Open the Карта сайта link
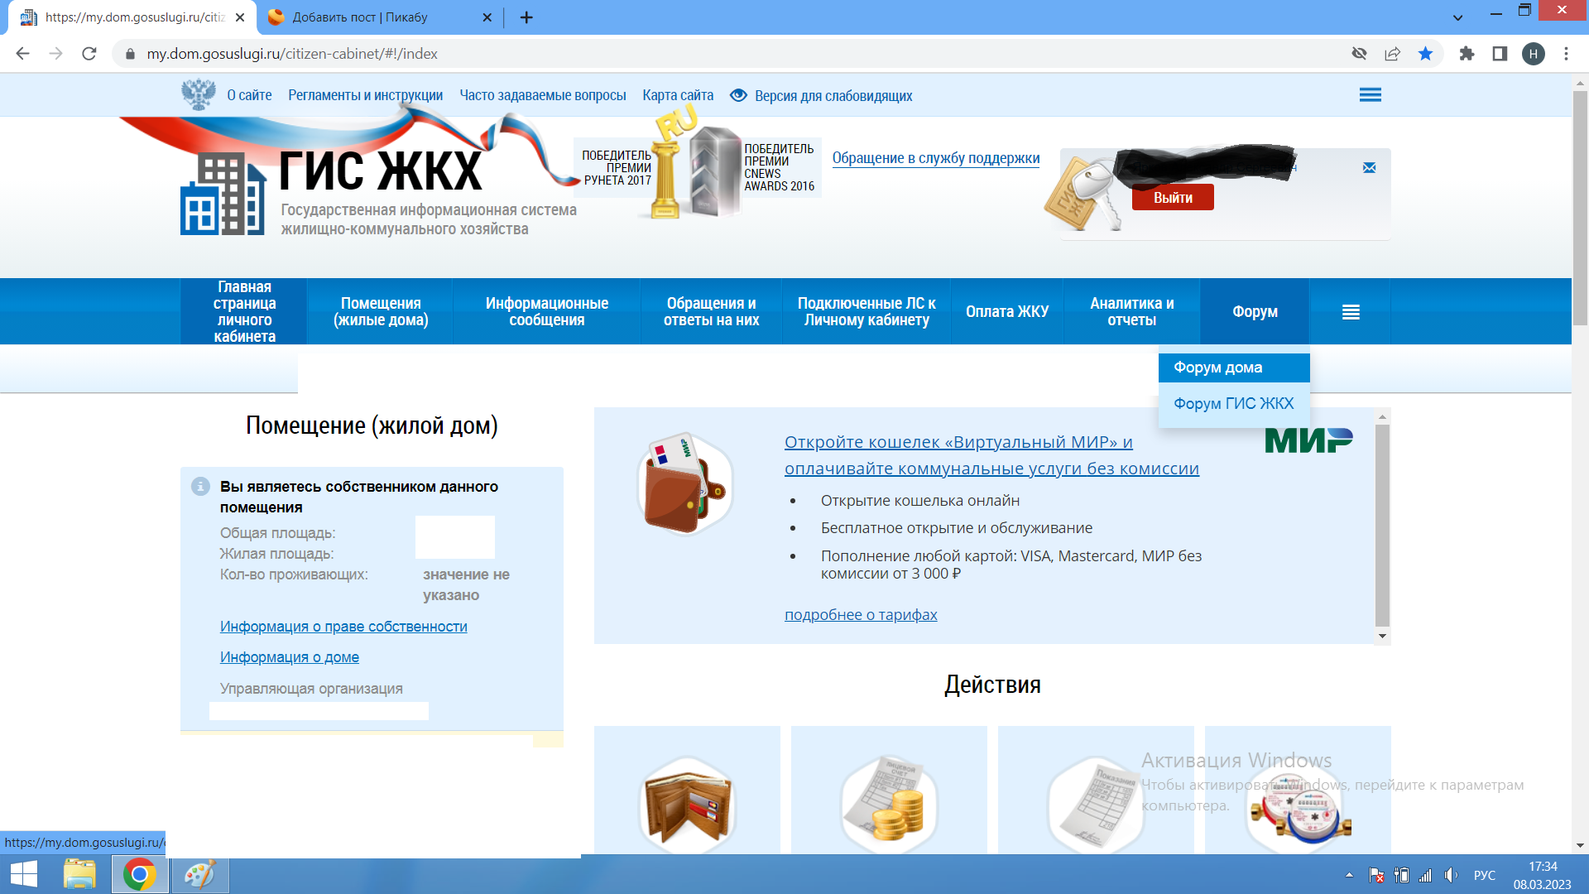This screenshot has height=894, width=1589. tap(678, 95)
